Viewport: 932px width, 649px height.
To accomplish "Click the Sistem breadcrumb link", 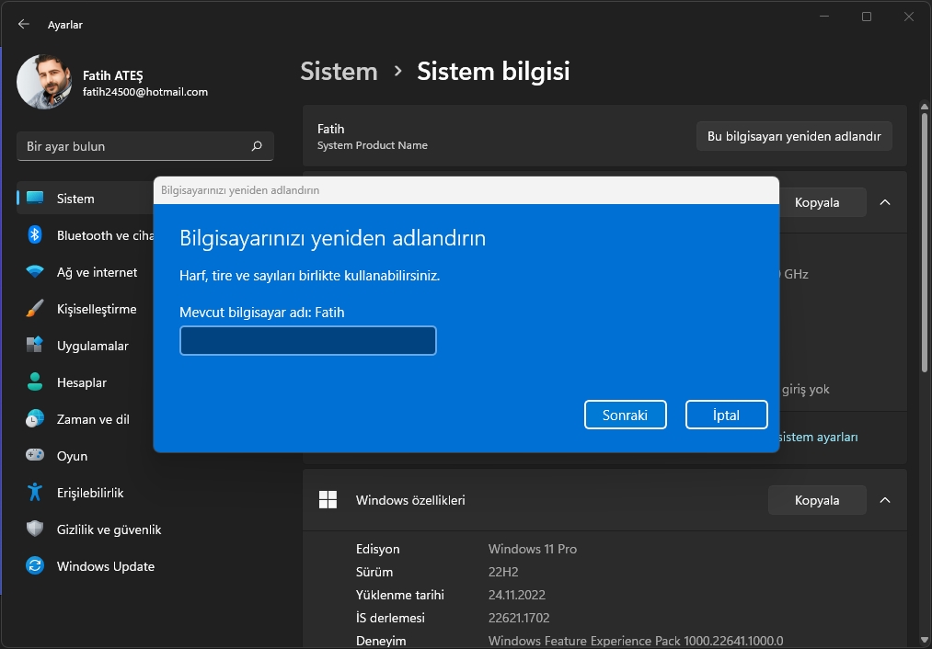I will coord(339,71).
